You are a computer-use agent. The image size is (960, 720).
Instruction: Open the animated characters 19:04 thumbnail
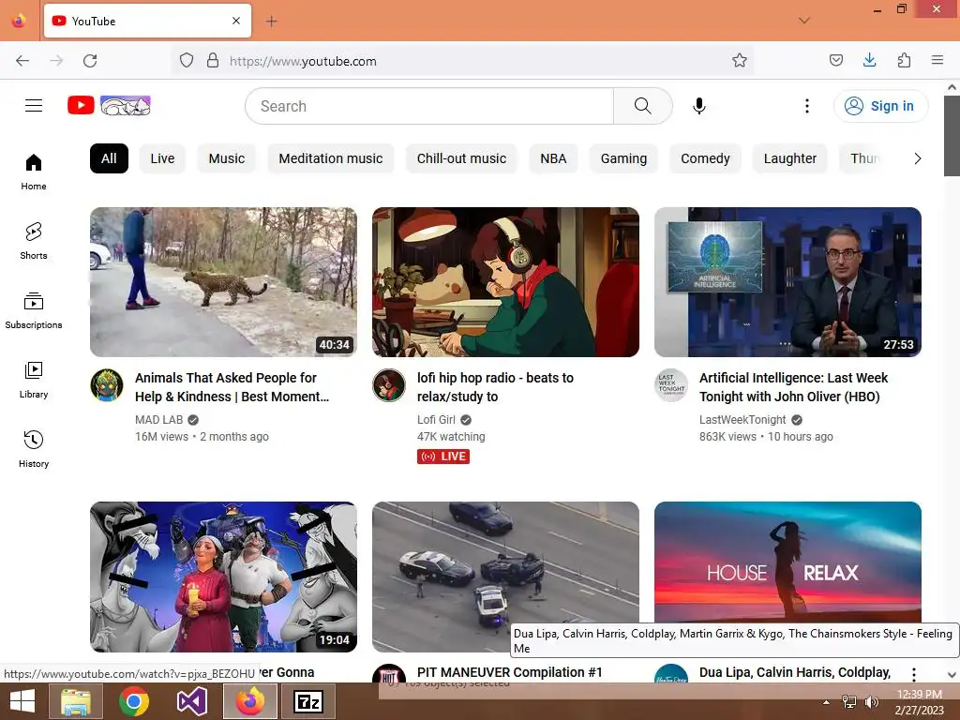pyautogui.click(x=223, y=577)
